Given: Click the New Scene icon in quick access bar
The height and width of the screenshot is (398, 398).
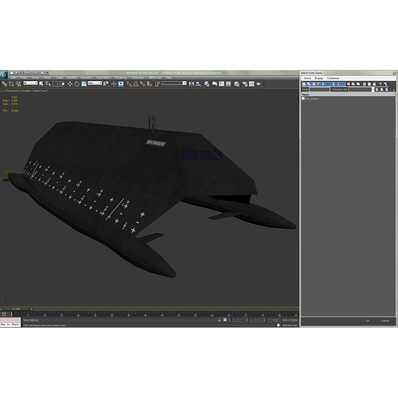Looking at the screenshot, I should point(12,73).
